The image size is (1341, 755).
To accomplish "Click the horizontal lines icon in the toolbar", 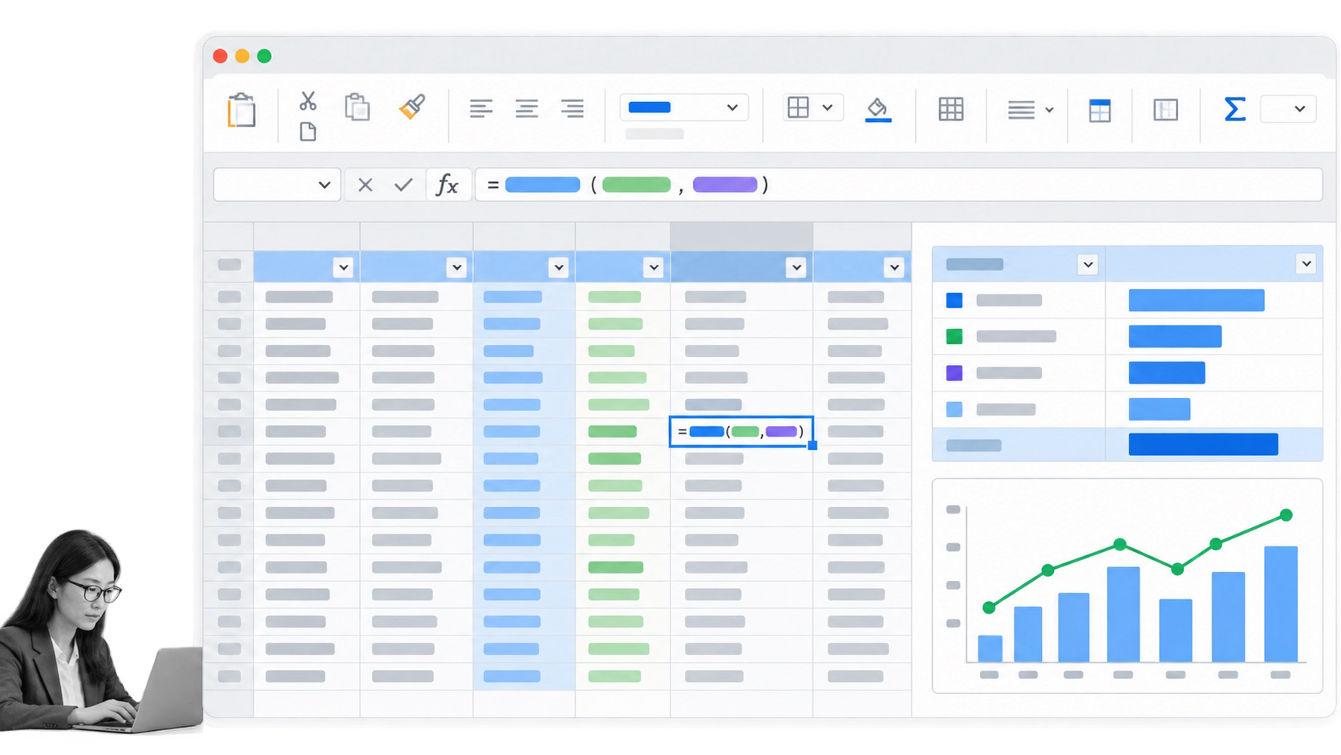I will click(x=1021, y=109).
